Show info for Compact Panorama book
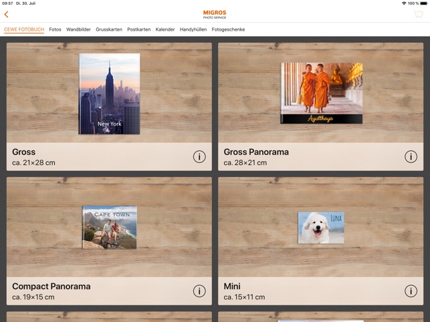Image resolution: width=430 pixels, height=322 pixels. pyautogui.click(x=199, y=291)
